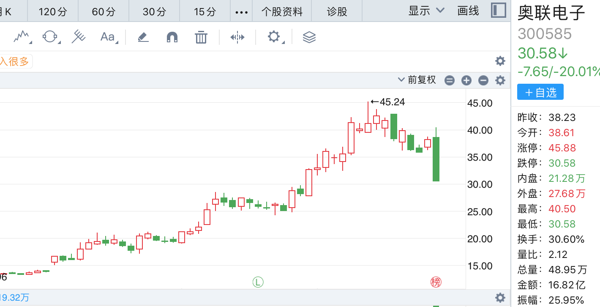Open the 前复权 adjustment dropdown
This screenshot has width=600, height=307.
pyautogui.click(x=417, y=80)
